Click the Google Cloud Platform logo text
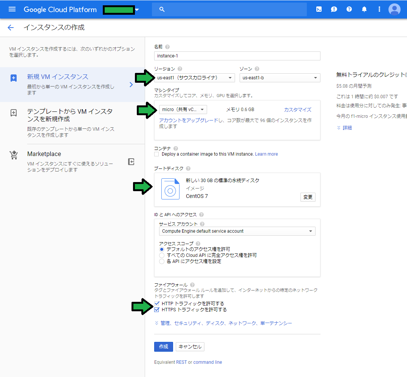This screenshot has height=377, width=407. pyautogui.click(x=60, y=9)
